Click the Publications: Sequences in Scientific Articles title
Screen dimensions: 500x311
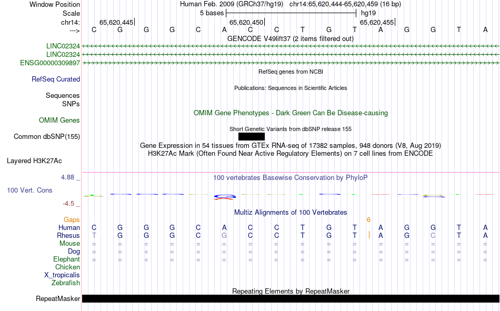pos(291,88)
